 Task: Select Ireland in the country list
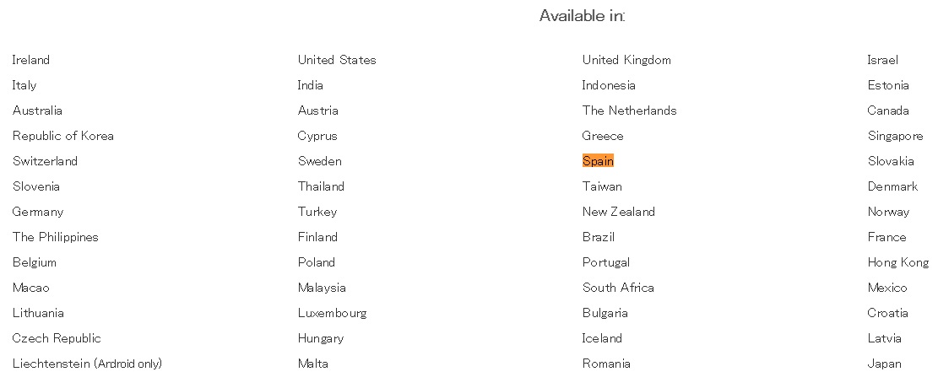(31, 60)
